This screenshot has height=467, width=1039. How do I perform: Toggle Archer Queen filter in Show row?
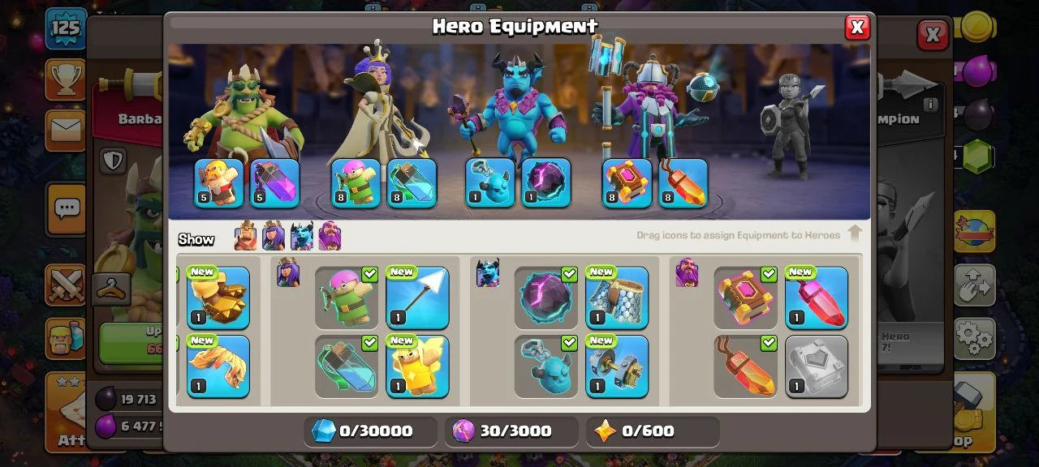pos(274,236)
